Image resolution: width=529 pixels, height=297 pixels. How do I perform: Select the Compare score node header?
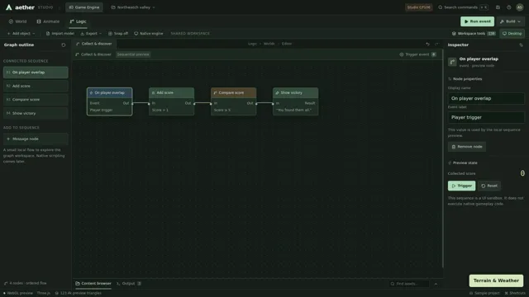coord(233,92)
